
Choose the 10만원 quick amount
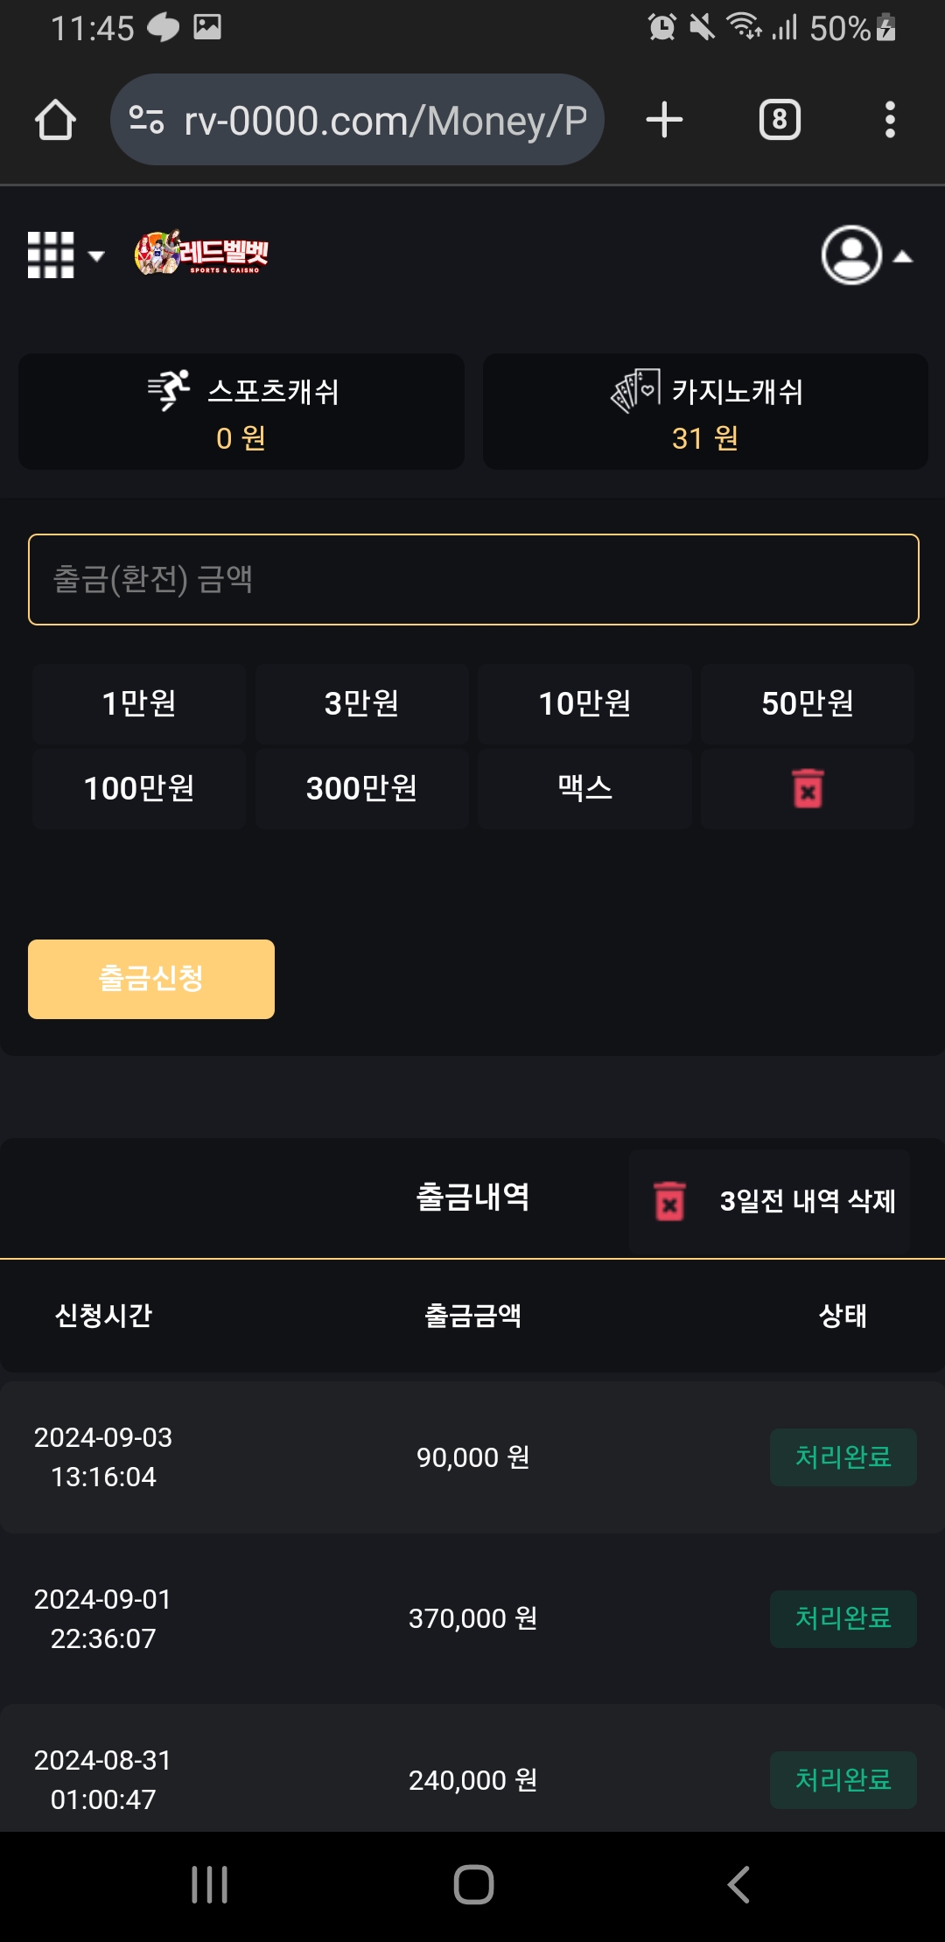(x=584, y=703)
